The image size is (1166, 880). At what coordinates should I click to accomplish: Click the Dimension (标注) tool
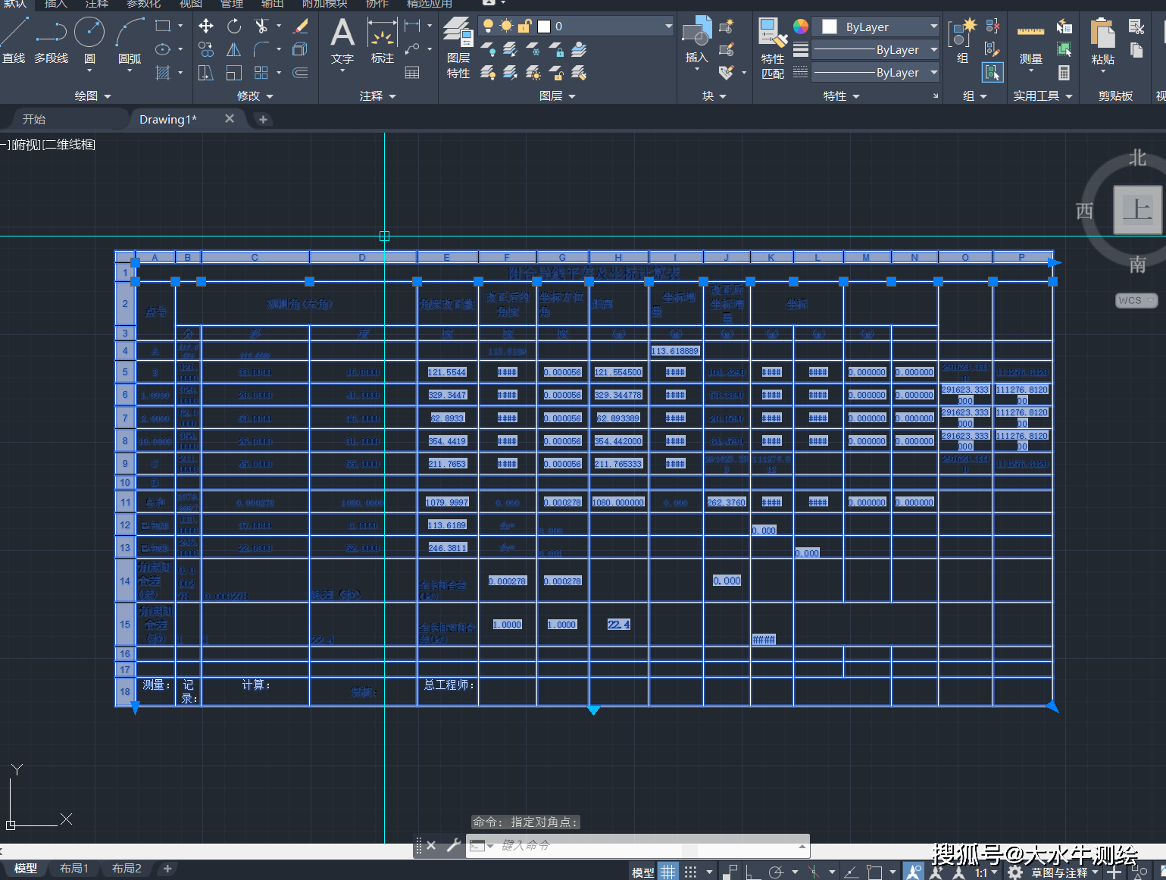tap(382, 40)
